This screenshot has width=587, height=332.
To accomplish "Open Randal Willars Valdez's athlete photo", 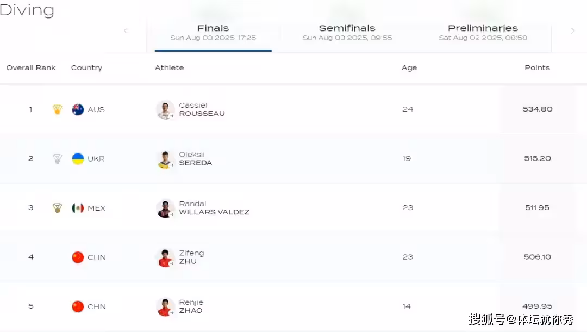I will click(165, 208).
